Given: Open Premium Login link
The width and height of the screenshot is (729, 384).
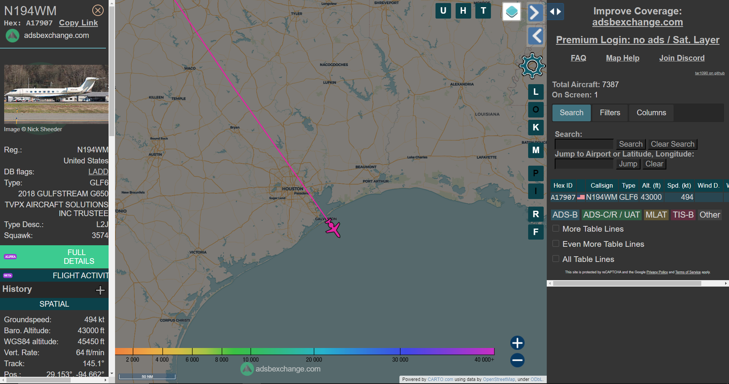Looking at the screenshot, I should tap(637, 40).
